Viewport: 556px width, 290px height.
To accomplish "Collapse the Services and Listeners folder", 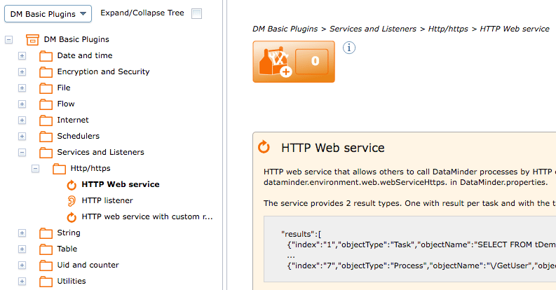I will coord(22,153).
